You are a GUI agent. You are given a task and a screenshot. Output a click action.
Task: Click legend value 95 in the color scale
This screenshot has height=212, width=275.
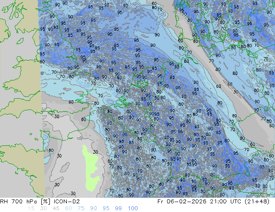(106, 209)
